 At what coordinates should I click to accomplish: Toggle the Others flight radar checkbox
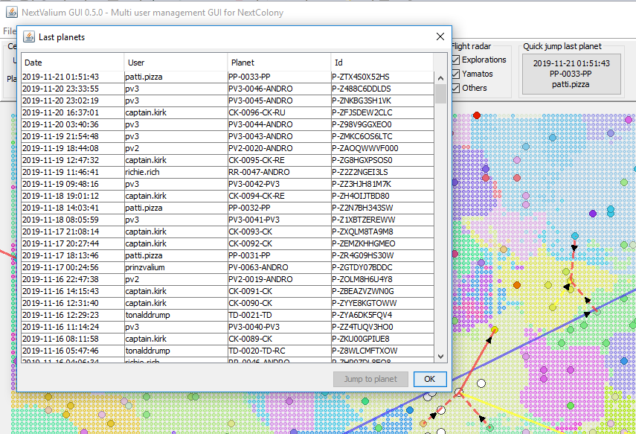click(456, 88)
